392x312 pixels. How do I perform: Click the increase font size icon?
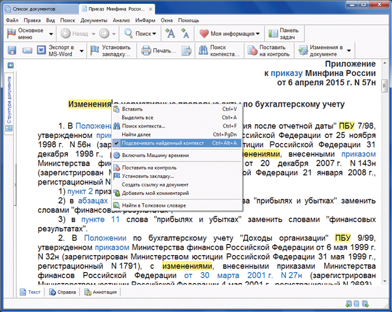(170, 33)
